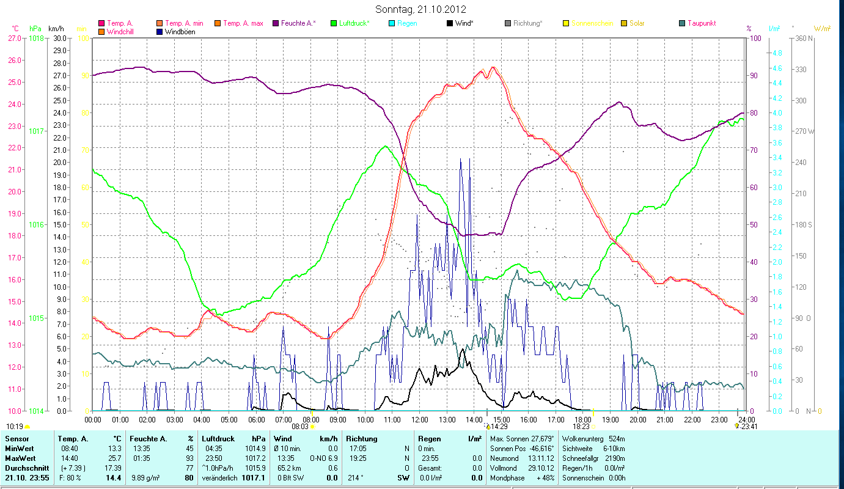Click the moonrise time 14:29
Viewport: 844px width, 489px height.
(x=499, y=427)
